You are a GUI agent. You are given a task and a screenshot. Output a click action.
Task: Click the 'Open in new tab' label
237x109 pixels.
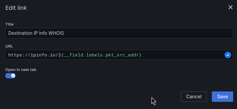(x=21, y=70)
